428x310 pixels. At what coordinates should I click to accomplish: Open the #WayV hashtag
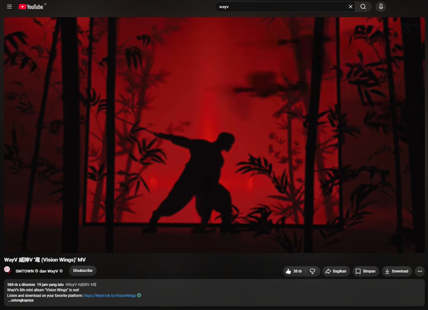point(71,285)
